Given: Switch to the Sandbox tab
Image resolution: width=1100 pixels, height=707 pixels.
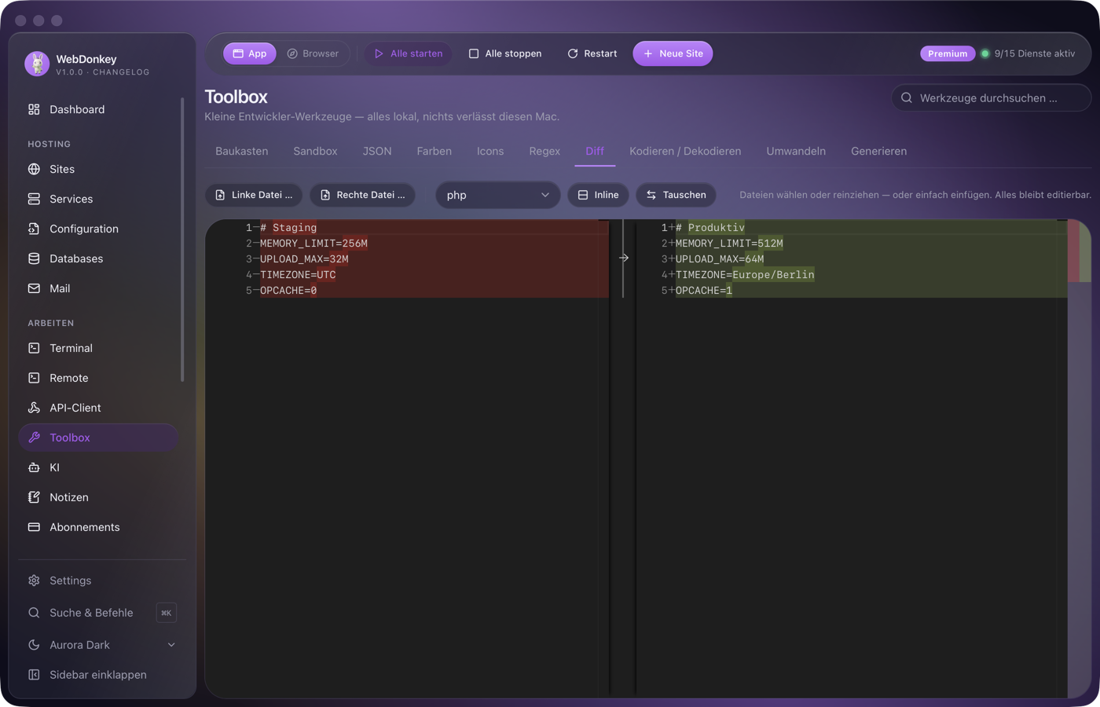Looking at the screenshot, I should pyautogui.click(x=315, y=151).
